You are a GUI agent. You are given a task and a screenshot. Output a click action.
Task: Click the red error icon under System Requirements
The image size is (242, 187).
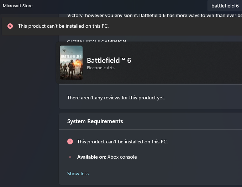pyautogui.click(x=70, y=142)
